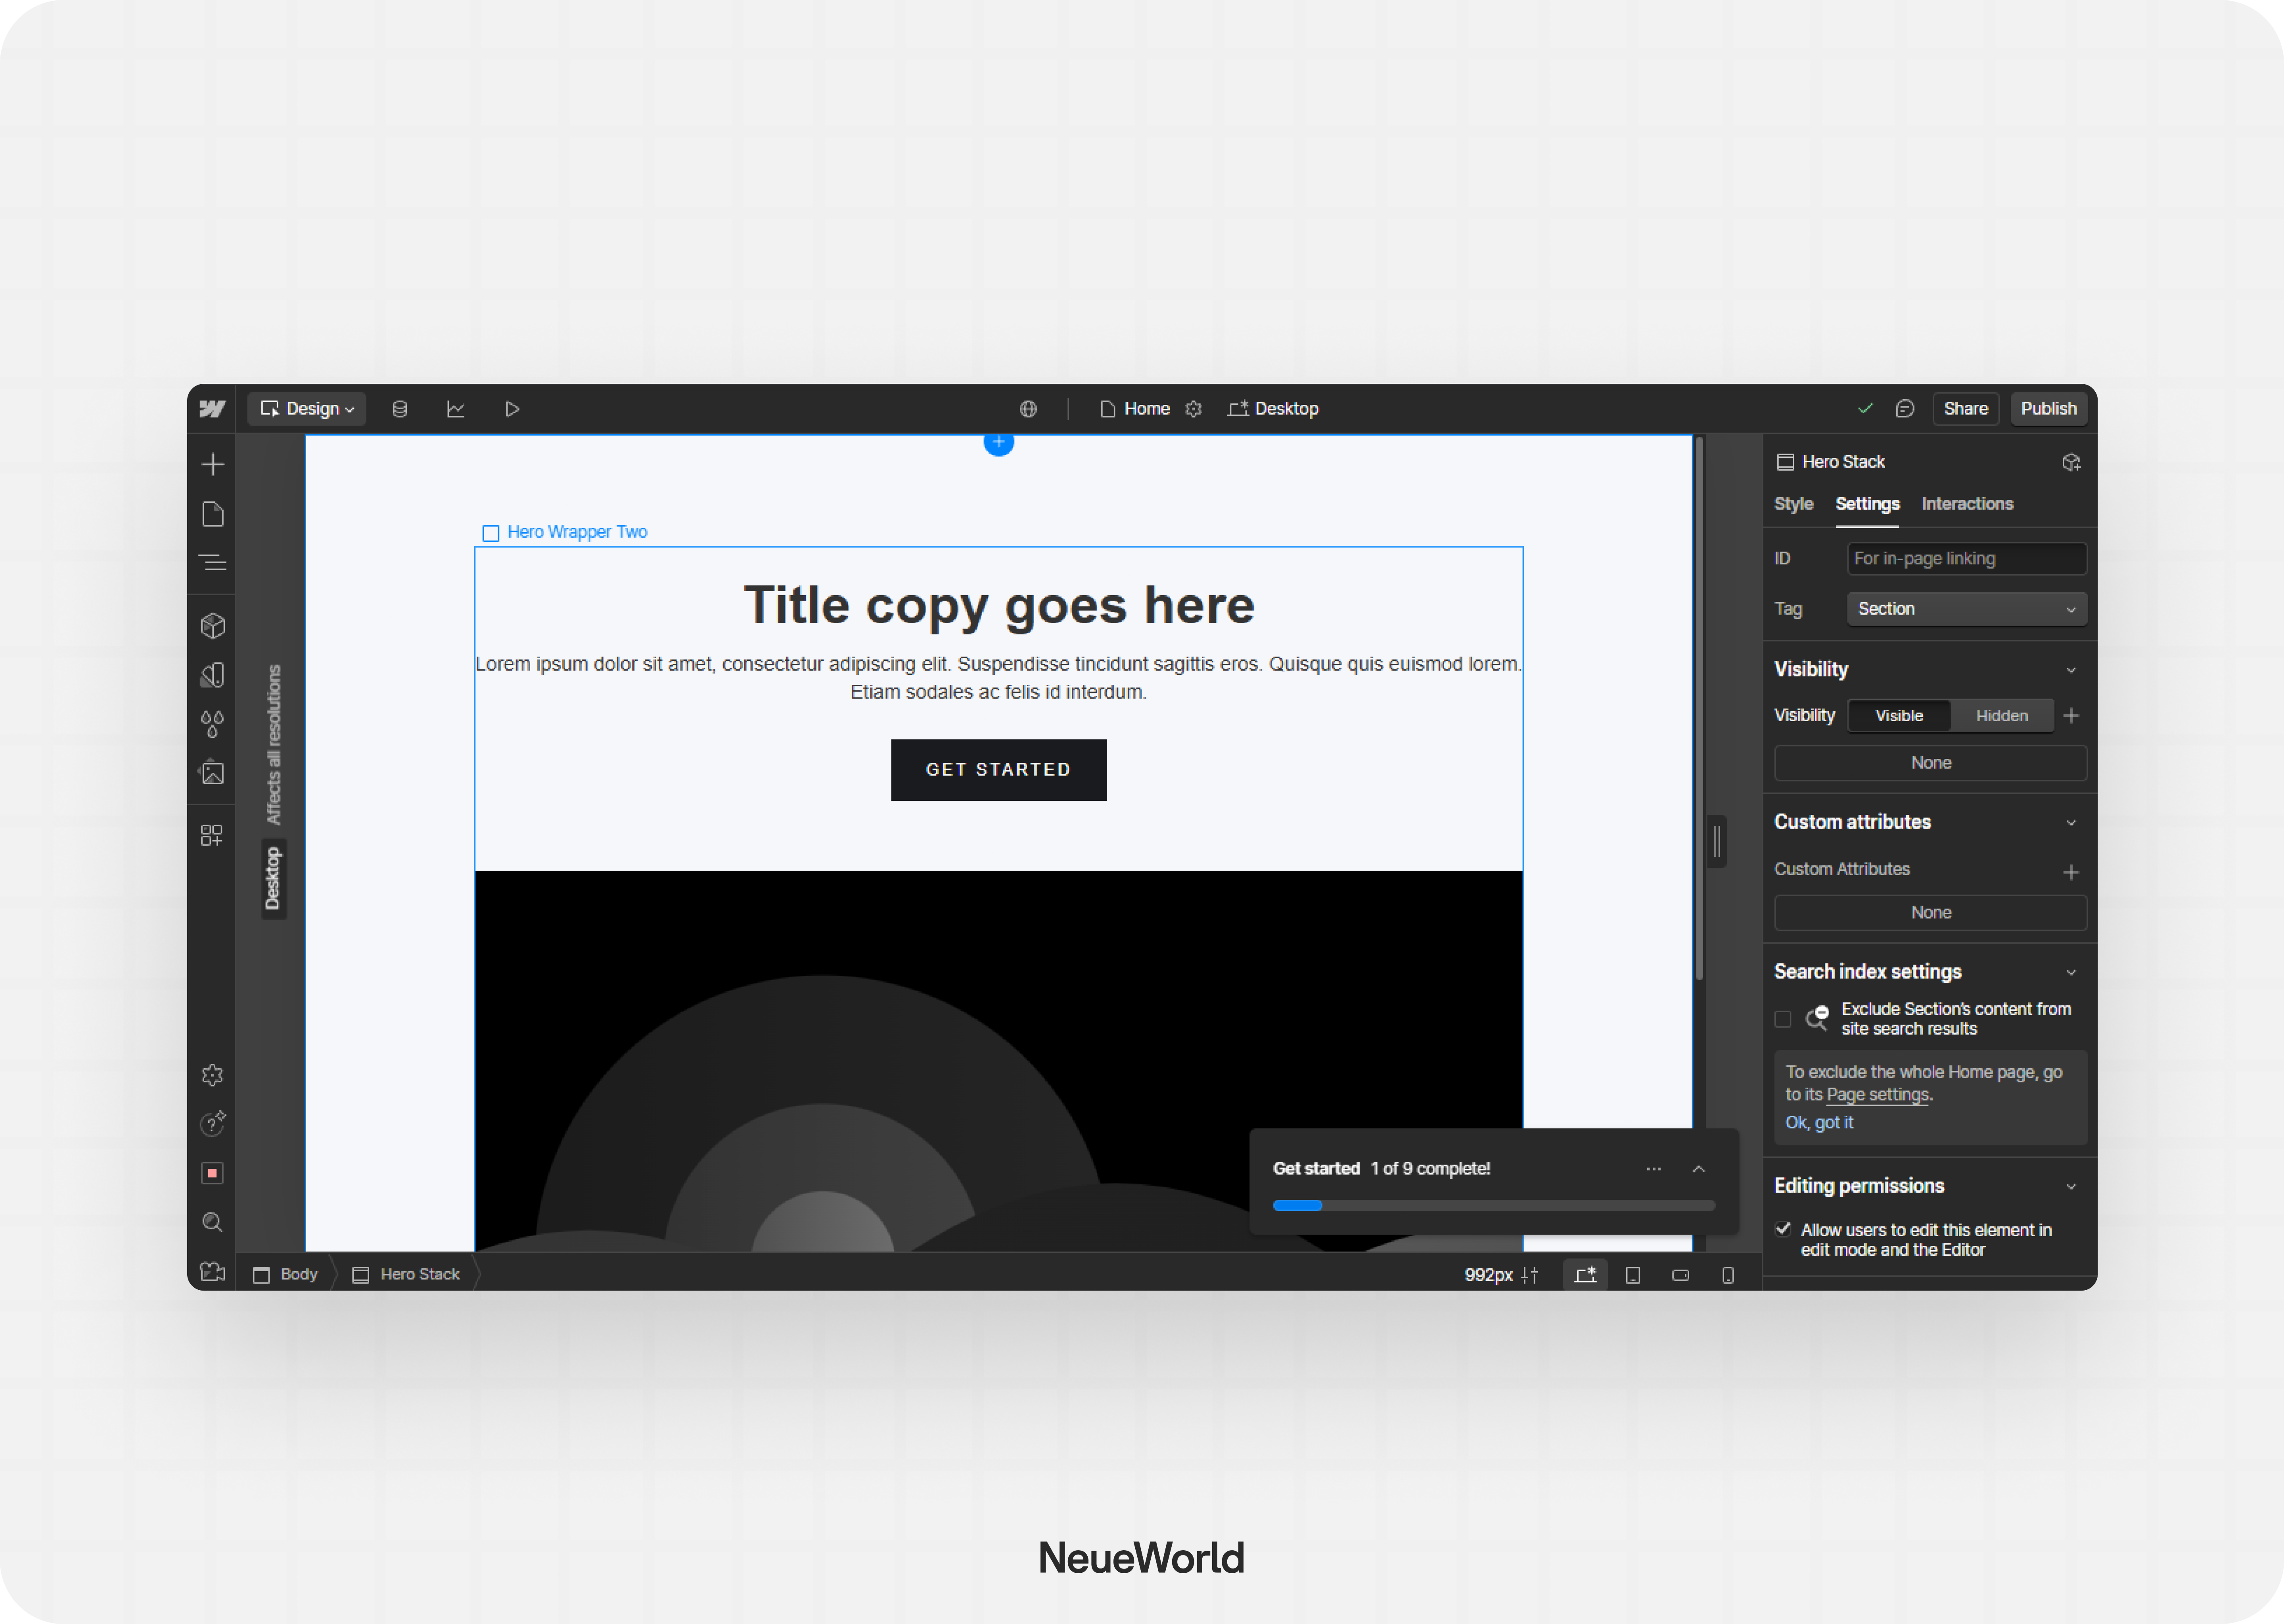The width and height of the screenshot is (2284, 1624).
Task: Click the red square audit icon
Action: point(212,1173)
